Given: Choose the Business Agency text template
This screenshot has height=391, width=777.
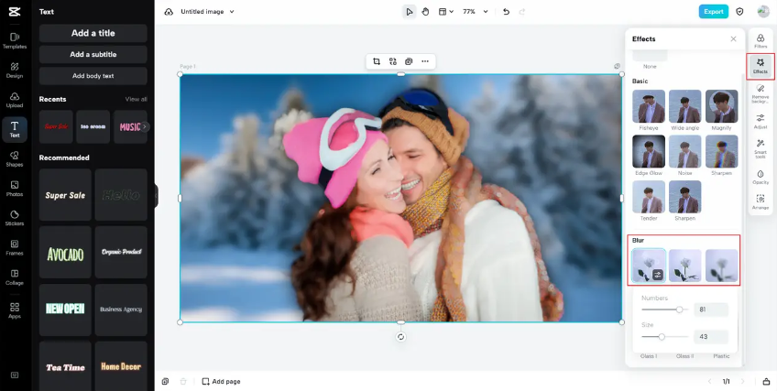Looking at the screenshot, I should pos(121,310).
